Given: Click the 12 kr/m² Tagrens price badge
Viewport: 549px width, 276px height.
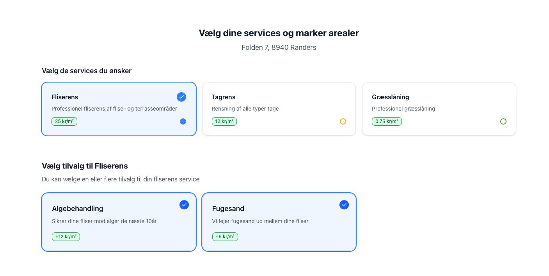Looking at the screenshot, I should (224, 121).
